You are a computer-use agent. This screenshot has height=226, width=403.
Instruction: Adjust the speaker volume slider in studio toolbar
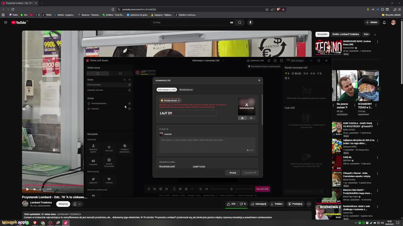tap(219, 189)
